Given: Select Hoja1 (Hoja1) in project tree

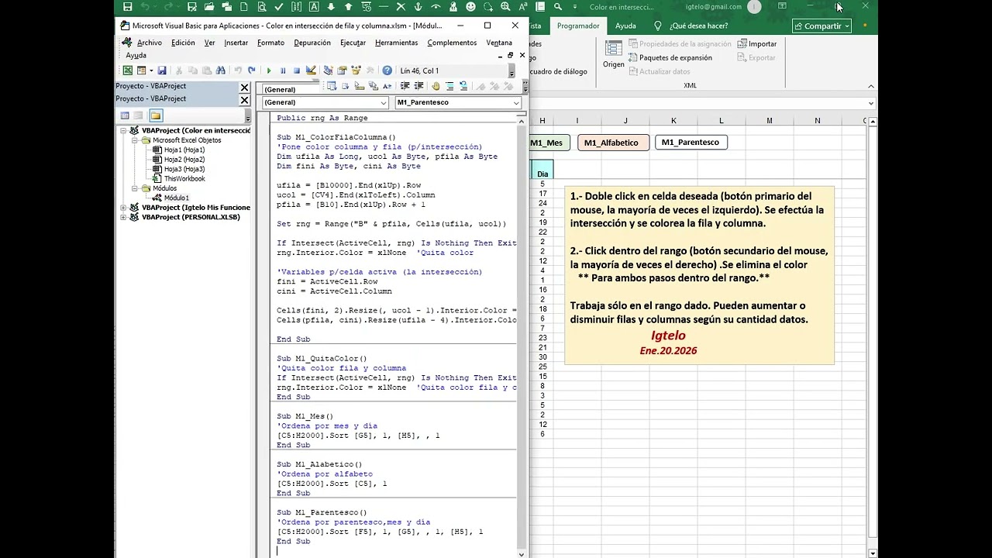Looking at the screenshot, I should [179, 150].
